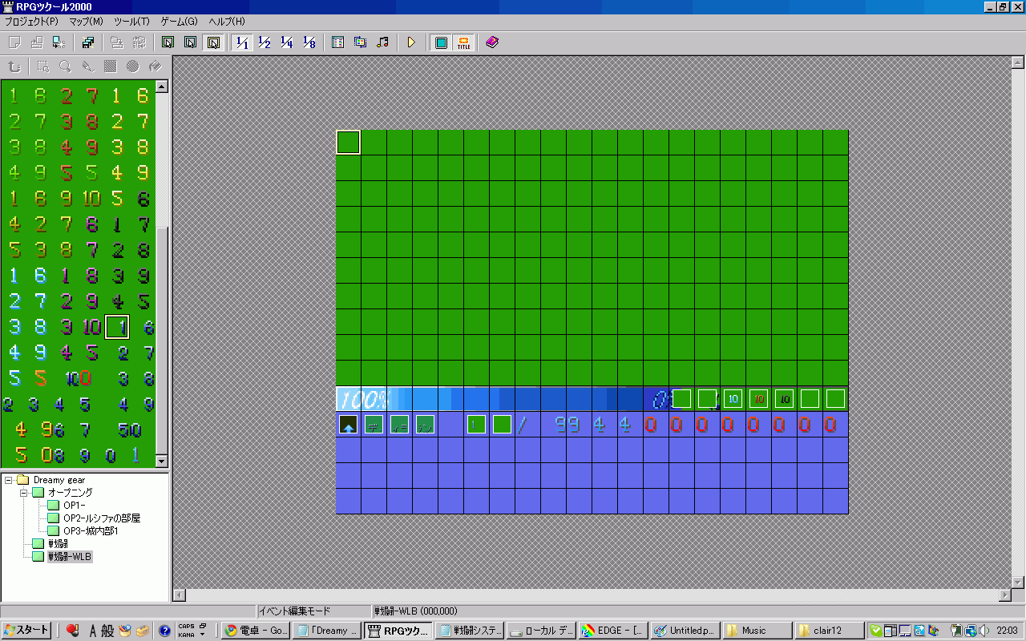Select the Lower layer editing mode

pos(168,42)
